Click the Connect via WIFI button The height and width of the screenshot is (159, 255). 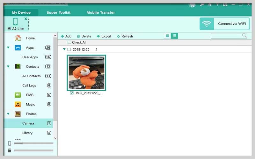click(224, 24)
